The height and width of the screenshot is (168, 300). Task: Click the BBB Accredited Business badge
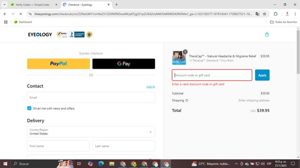[x=77, y=35]
